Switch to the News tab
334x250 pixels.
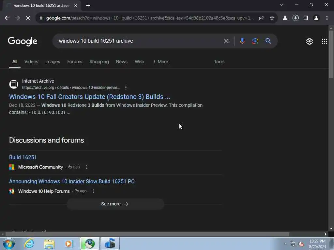(x=122, y=62)
